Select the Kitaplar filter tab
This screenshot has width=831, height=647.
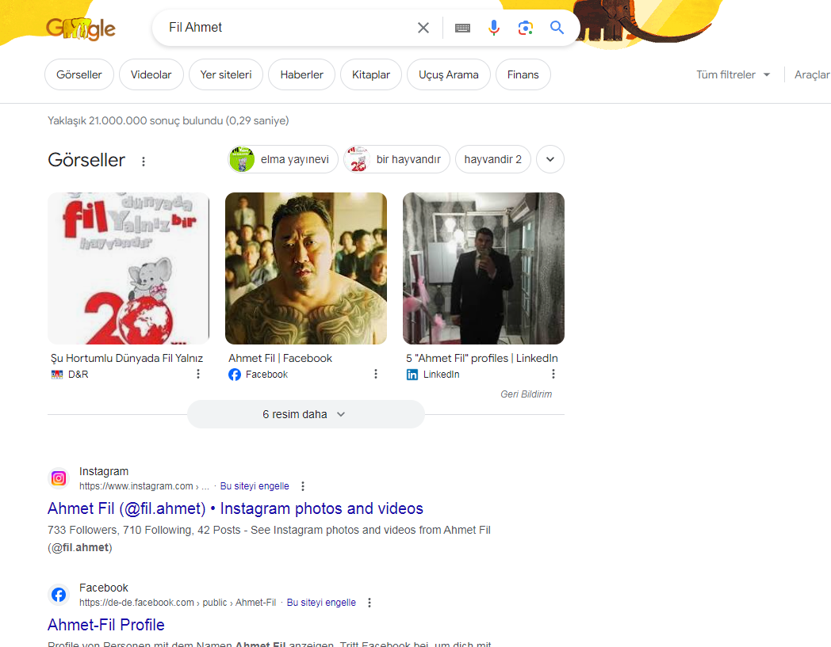[371, 74]
